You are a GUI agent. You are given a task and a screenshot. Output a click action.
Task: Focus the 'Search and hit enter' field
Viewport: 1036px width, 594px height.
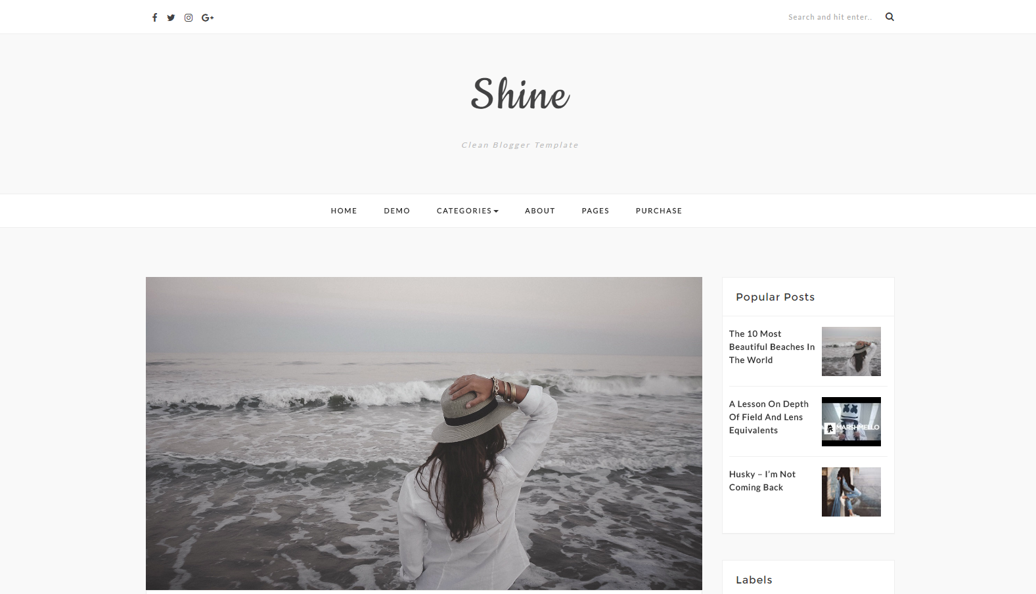coord(830,17)
